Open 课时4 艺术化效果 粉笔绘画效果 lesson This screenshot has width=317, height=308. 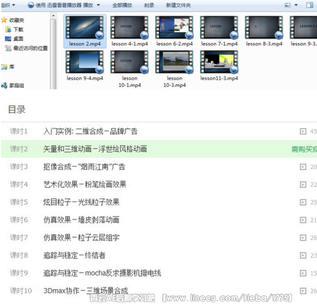point(159,184)
